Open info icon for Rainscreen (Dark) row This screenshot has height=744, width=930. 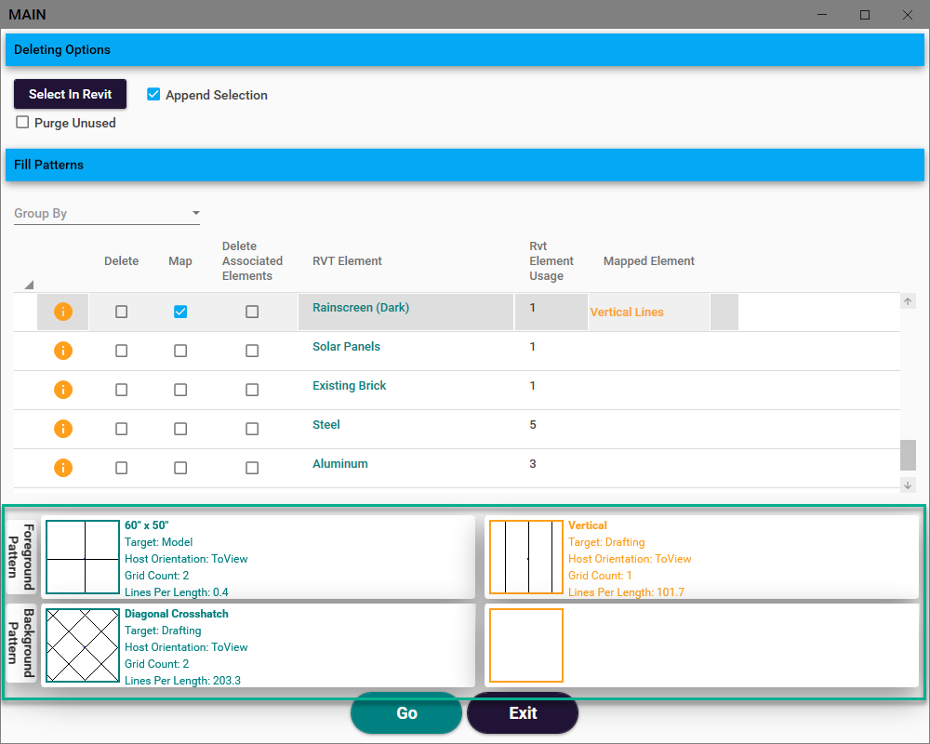click(x=63, y=312)
